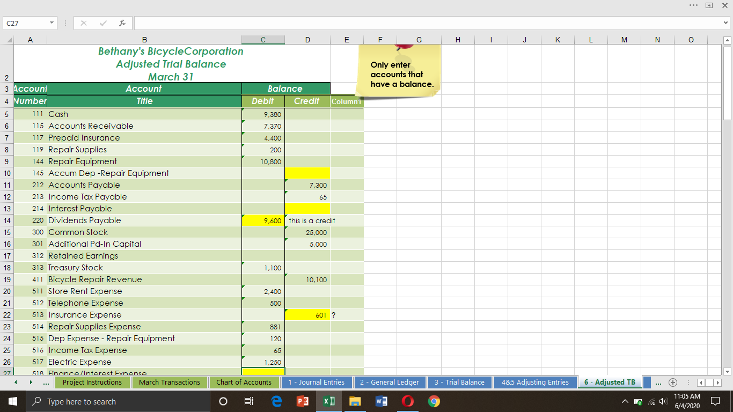
Task: Switch to the 4&5 Adjusting Entries sheet
Action: (x=536, y=382)
